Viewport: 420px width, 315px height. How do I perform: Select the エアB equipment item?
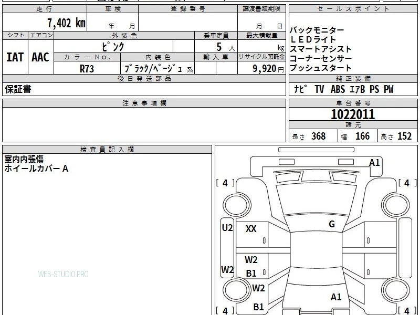(358, 89)
